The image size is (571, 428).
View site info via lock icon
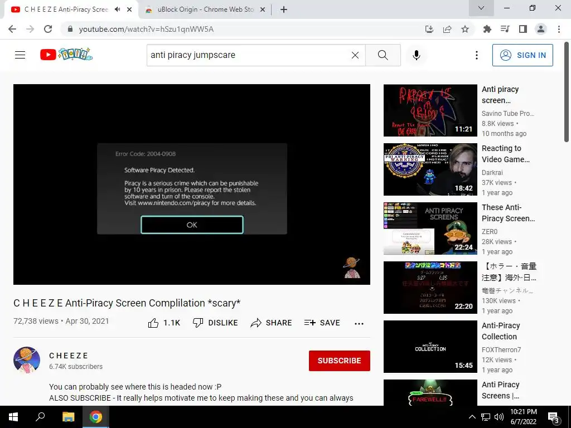pos(70,29)
